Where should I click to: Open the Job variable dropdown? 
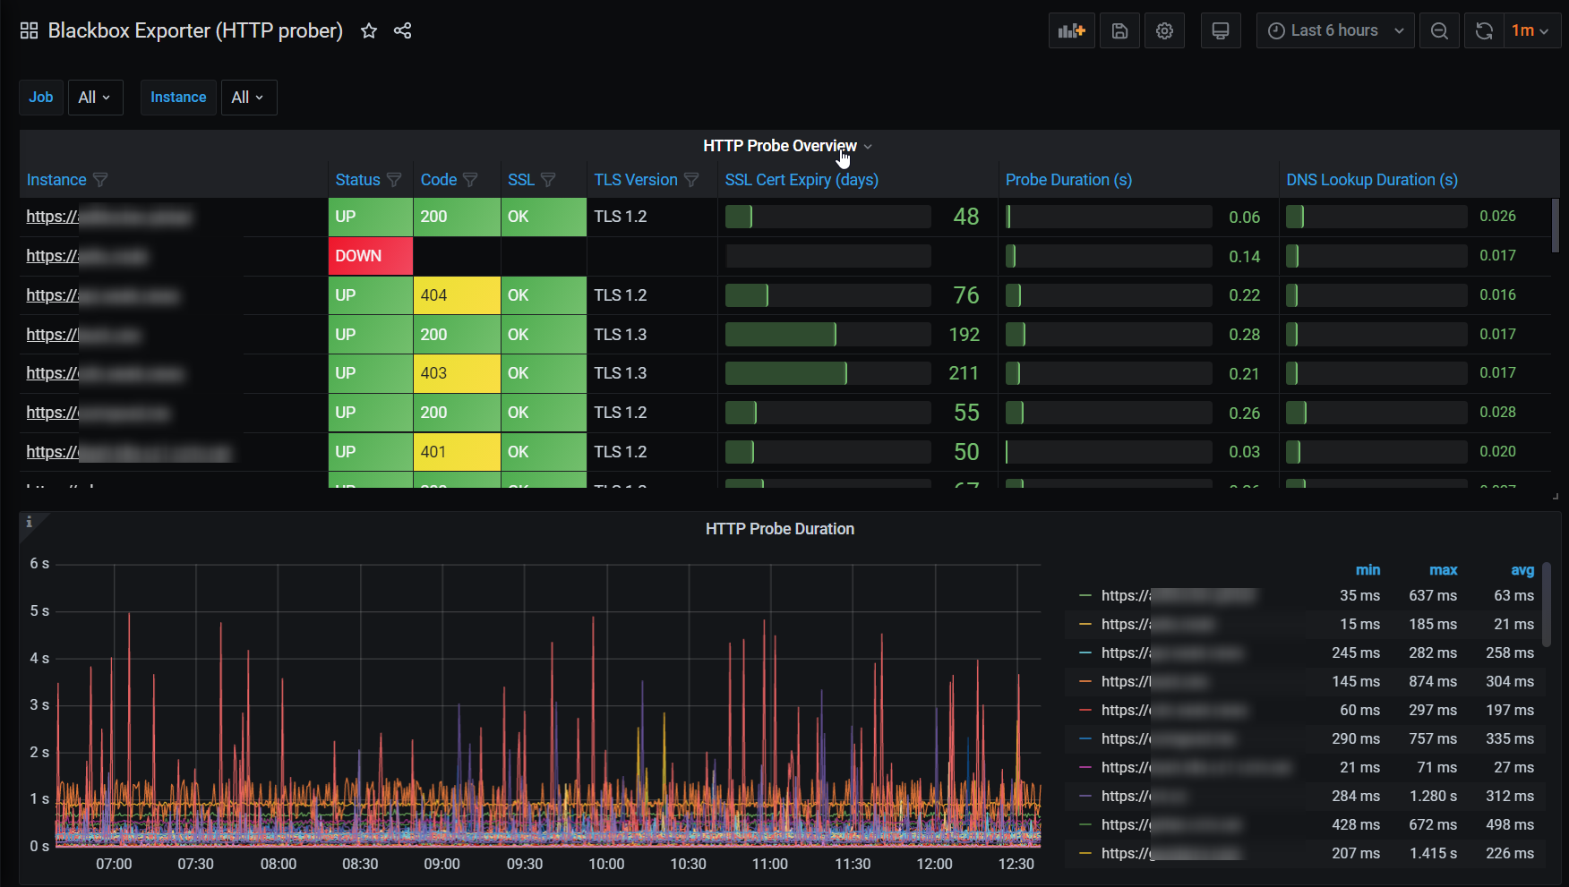click(x=94, y=98)
